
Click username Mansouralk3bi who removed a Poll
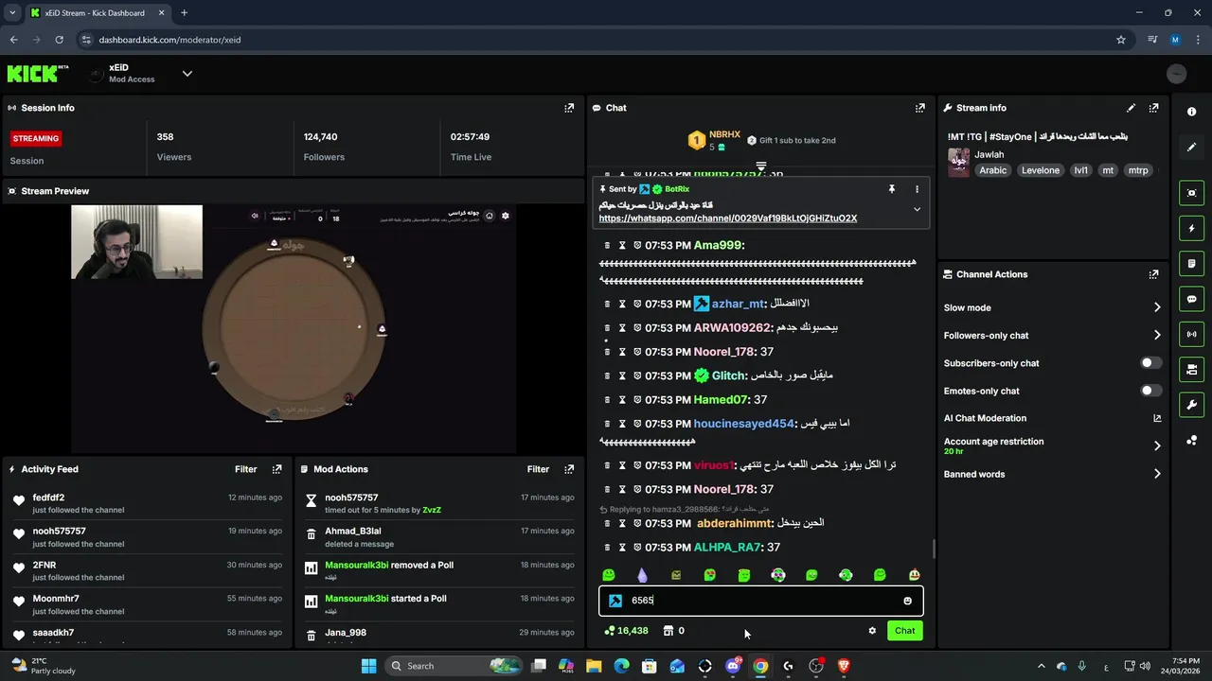(x=357, y=565)
